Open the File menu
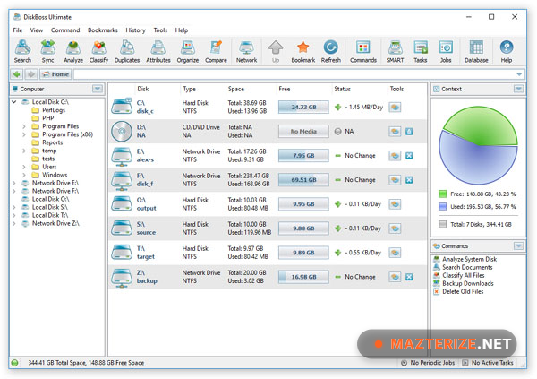 tap(18, 30)
